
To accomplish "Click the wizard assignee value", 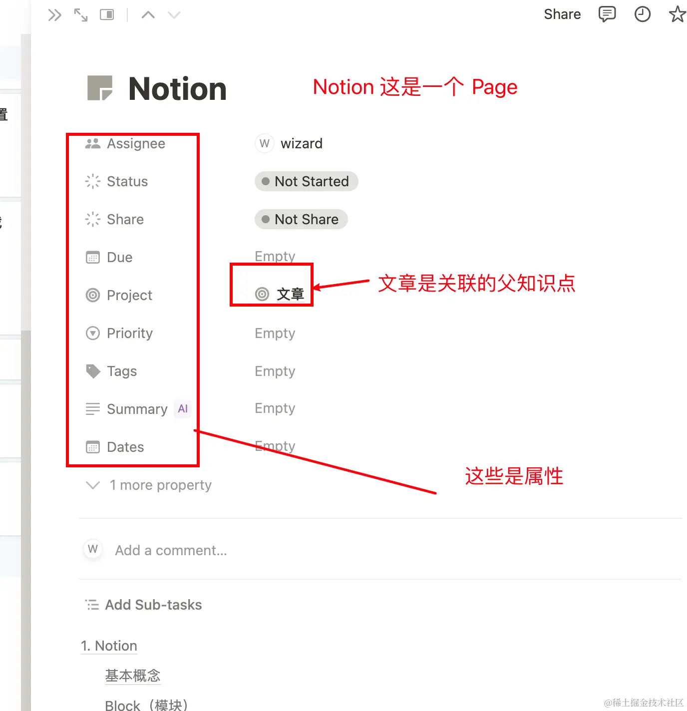I will (302, 143).
